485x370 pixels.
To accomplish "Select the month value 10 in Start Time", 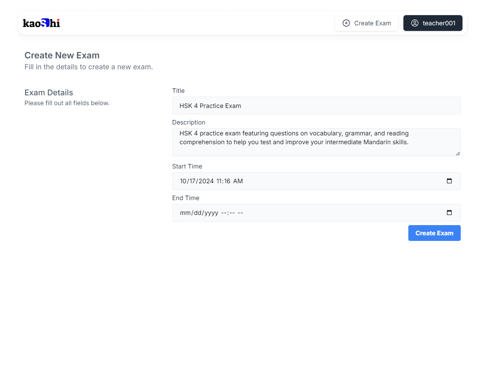I will tap(183, 181).
